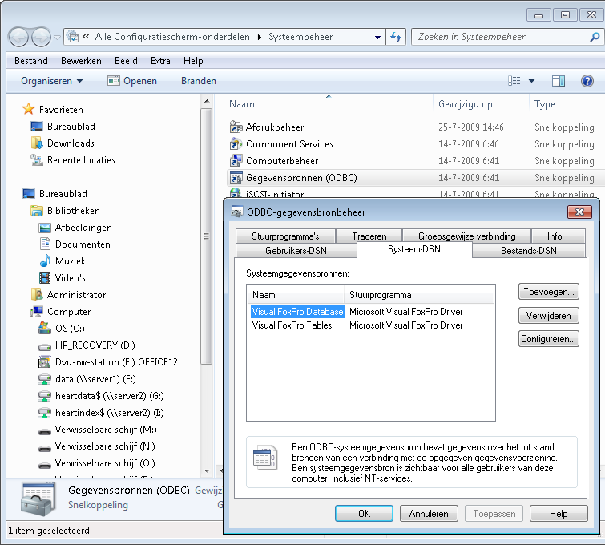This screenshot has width=605, height=545.
Task: Switch to the Groepsgewijze verbinding tab
Action: [466, 236]
